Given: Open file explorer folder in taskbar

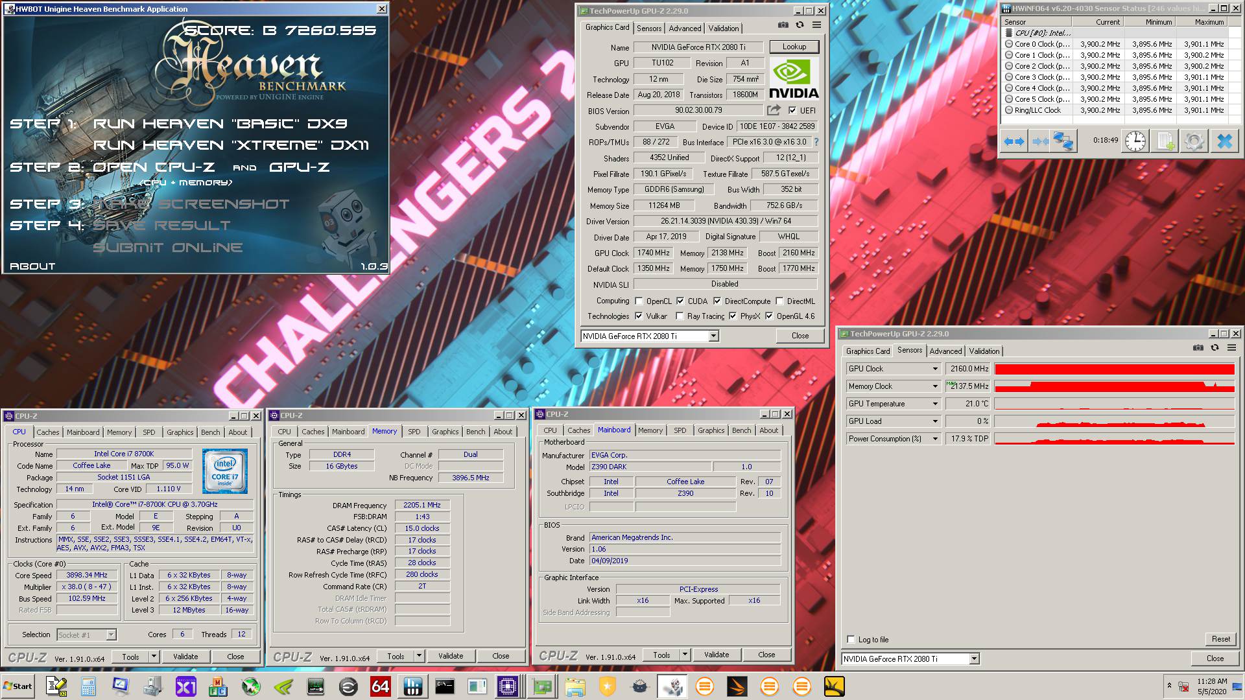Looking at the screenshot, I should pos(575,686).
